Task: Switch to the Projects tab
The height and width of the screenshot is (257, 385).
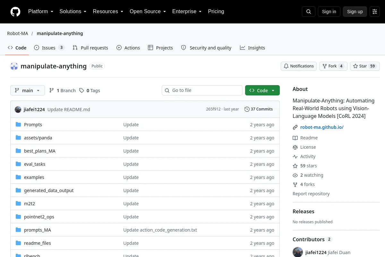Action: click(160, 48)
